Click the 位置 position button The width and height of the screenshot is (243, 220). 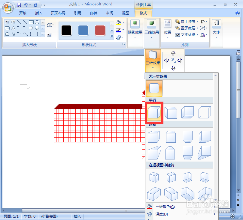tap(168, 29)
